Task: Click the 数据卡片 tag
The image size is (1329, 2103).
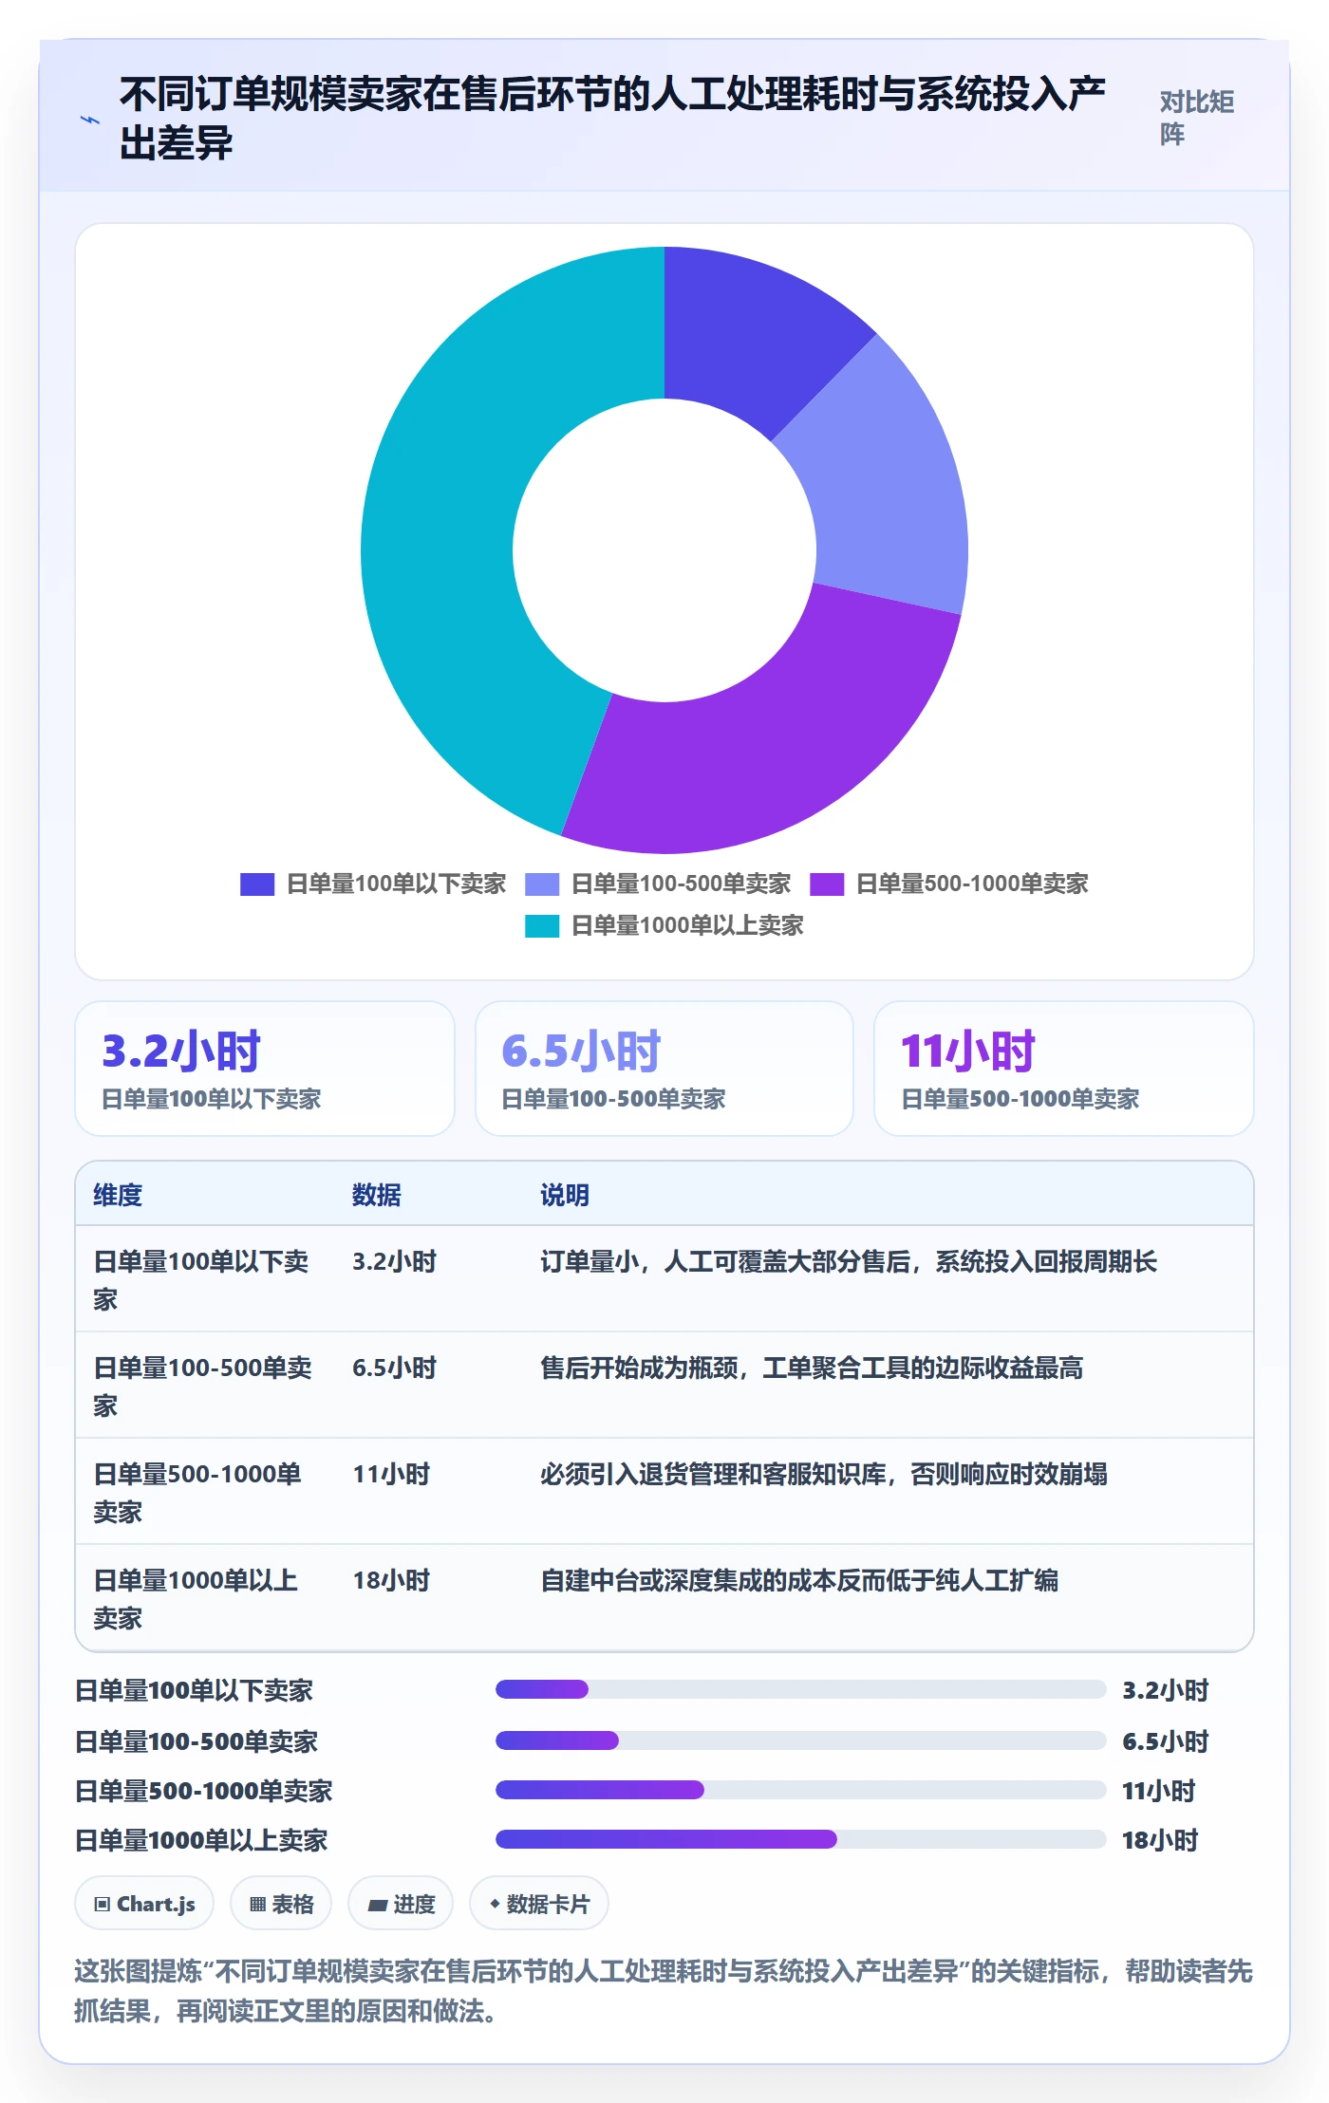Action: coord(539,1903)
